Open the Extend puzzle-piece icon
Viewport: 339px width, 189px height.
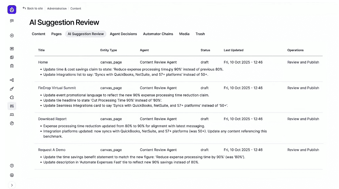coord(12,97)
